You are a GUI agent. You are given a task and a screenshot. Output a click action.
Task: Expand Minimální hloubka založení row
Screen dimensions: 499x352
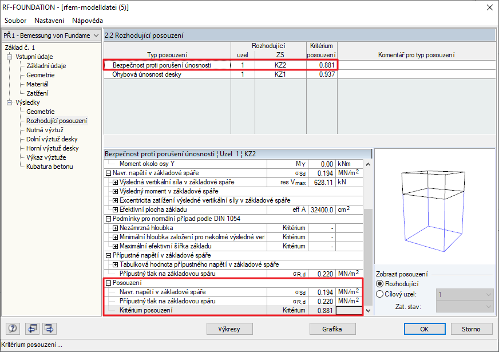(x=115, y=237)
